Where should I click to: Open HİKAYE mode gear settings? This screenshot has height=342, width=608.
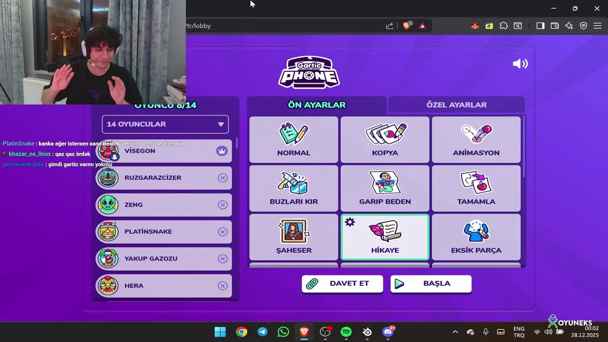point(350,222)
